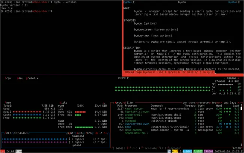244x153 pixels.
Task: Click the btop preset selector
Action: [32, 78]
